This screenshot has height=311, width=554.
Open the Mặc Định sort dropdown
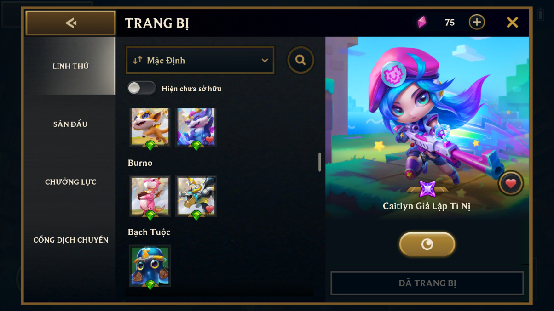click(x=200, y=60)
